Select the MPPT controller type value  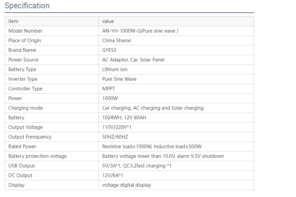click(x=108, y=89)
